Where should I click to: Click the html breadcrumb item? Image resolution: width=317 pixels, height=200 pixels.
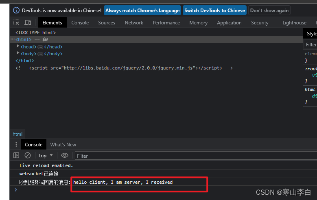coord(17,134)
